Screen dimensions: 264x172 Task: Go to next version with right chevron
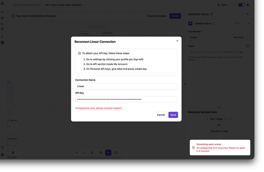pos(249,23)
